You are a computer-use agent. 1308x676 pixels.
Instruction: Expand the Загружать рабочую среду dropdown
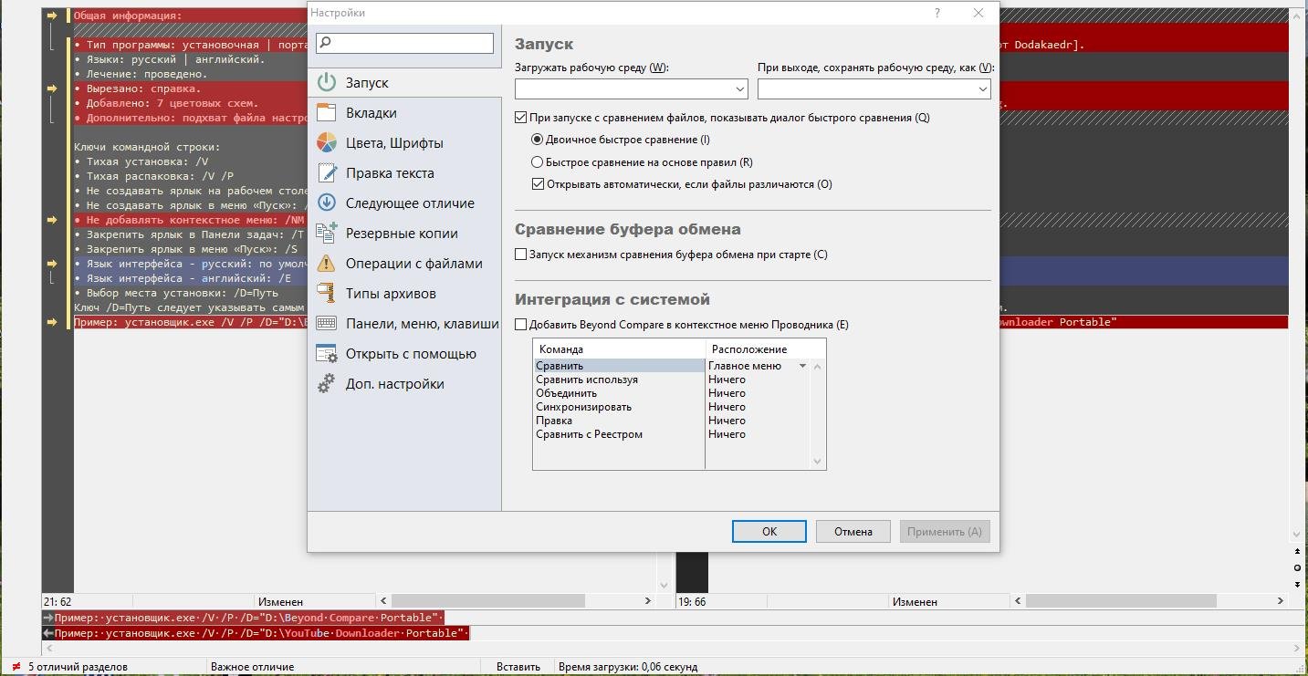(x=739, y=89)
